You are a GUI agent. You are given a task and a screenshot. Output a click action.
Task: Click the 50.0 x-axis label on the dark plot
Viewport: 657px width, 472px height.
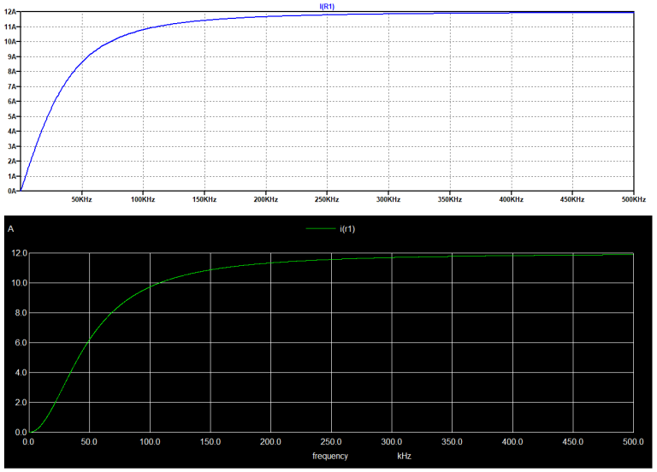tap(88, 442)
